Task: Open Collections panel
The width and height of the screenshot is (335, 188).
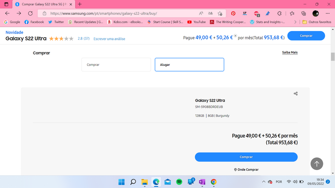Action: (304, 13)
